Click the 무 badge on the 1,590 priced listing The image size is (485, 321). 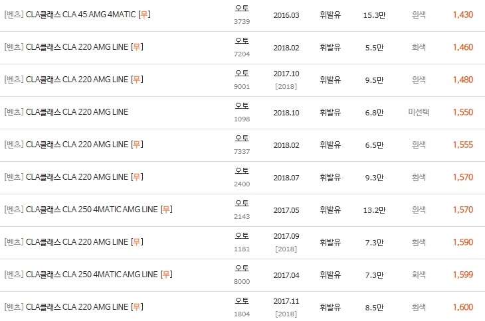137,241
